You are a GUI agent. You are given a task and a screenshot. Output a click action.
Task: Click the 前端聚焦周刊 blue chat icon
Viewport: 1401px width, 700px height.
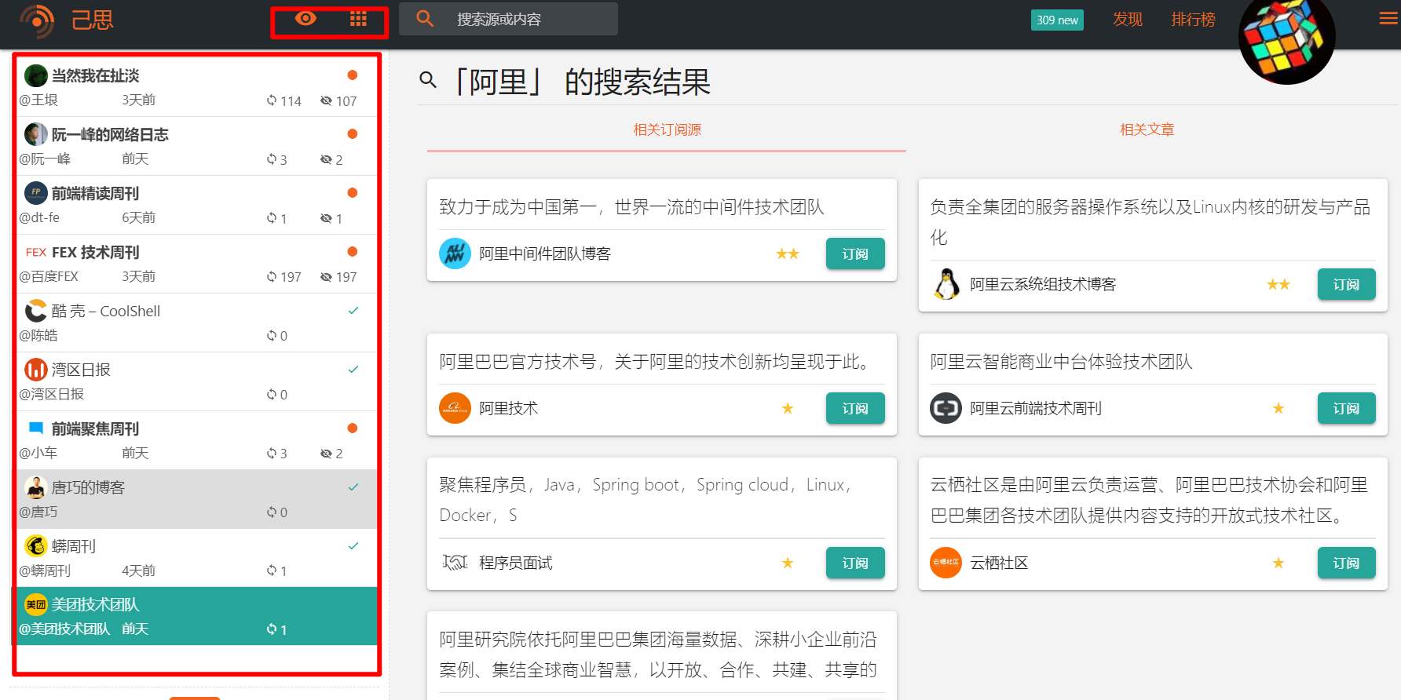36,428
